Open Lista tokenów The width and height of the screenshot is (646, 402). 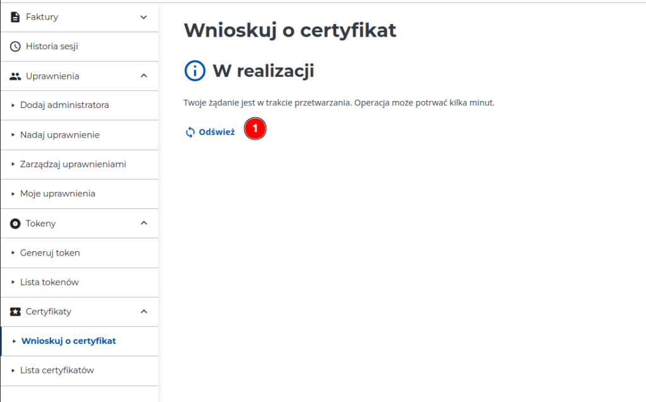(49, 282)
